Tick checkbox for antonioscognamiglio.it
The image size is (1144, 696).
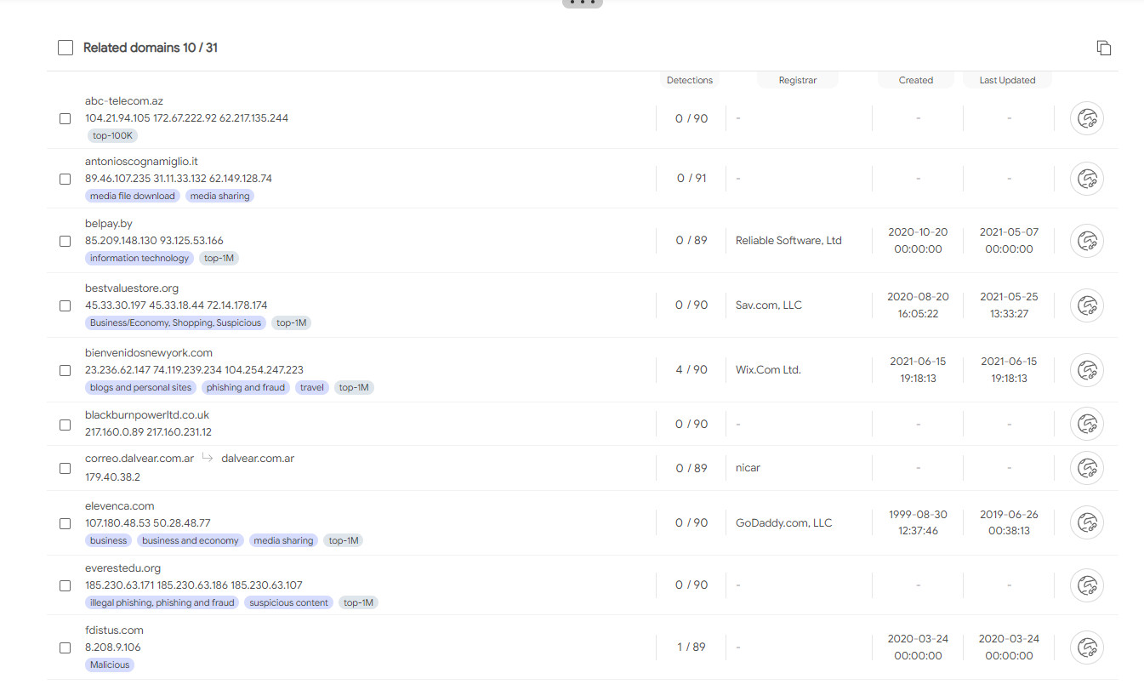(x=65, y=179)
